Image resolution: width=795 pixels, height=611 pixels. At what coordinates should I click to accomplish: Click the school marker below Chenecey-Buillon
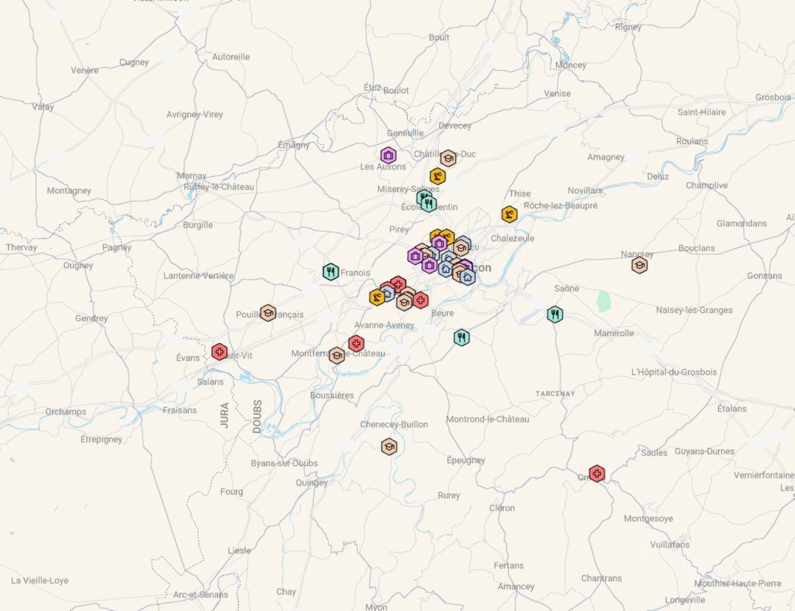click(389, 447)
